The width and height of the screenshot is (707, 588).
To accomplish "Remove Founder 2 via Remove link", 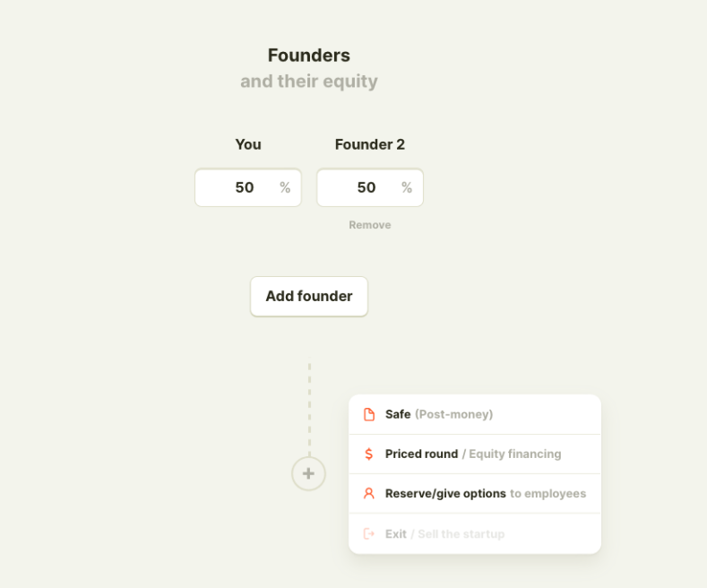I will pyautogui.click(x=370, y=225).
